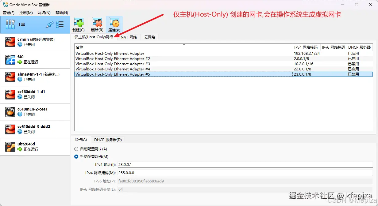Switch to 仅主机(Host-Only)网络 tab
This screenshot has width=378, height=206.
point(94,37)
